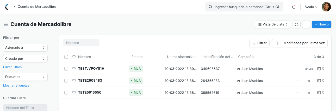The height and width of the screenshot is (111, 336).
Task: Click MLA status badge of TESTJVPQY81H
Action: (x=136, y=69)
